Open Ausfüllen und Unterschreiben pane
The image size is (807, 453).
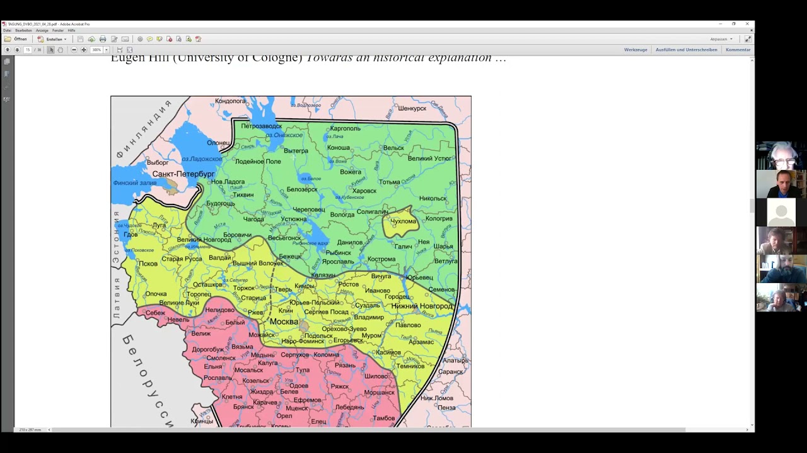pyautogui.click(x=686, y=50)
